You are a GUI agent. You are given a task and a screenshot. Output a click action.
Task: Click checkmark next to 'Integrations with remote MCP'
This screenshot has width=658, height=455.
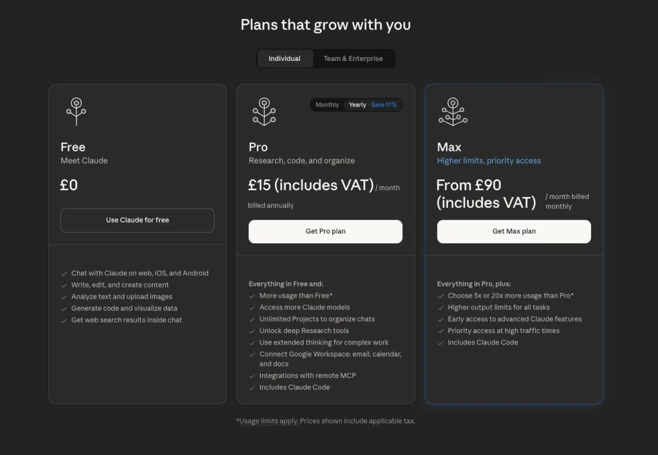[x=253, y=376]
